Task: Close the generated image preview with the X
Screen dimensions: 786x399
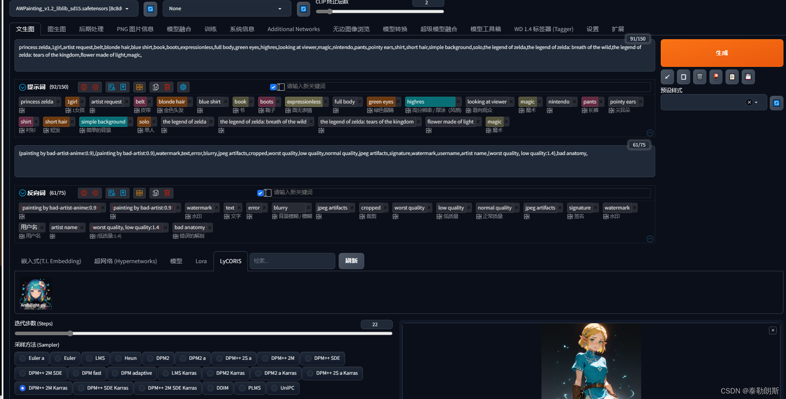Action: pyautogui.click(x=773, y=330)
